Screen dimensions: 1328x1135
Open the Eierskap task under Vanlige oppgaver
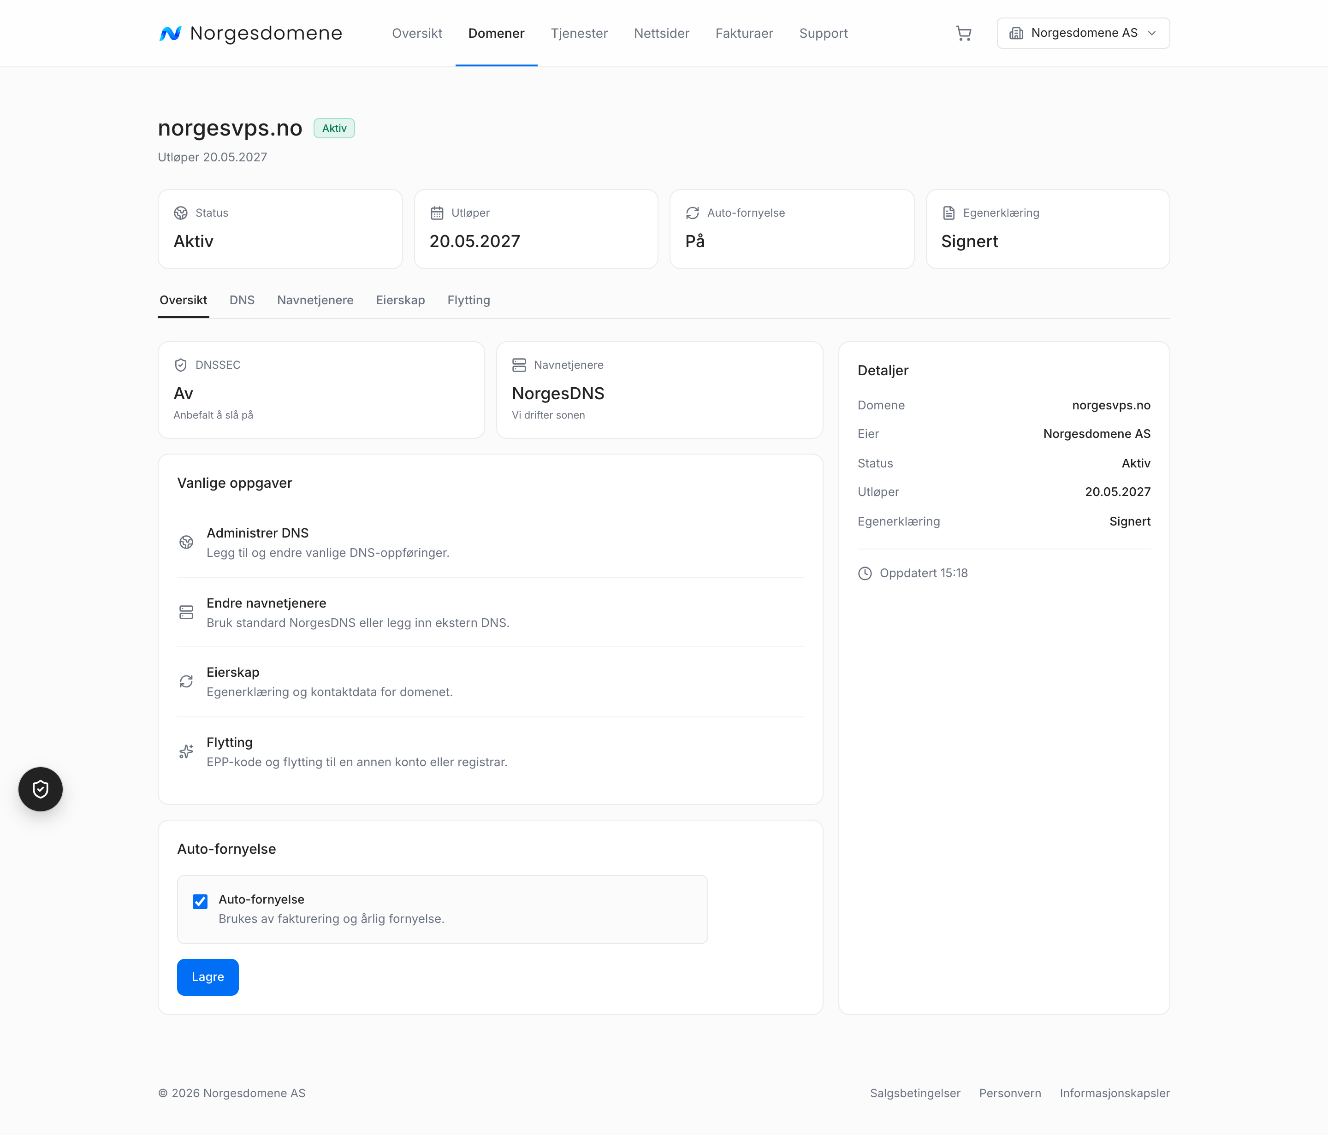(x=490, y=682)
